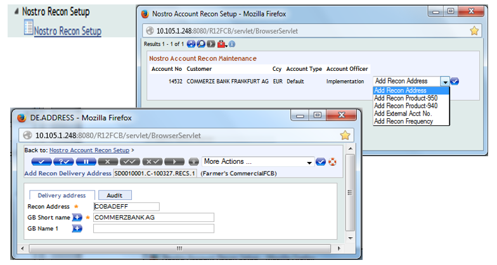Click the blue info icon near Results

pos(232,44)
